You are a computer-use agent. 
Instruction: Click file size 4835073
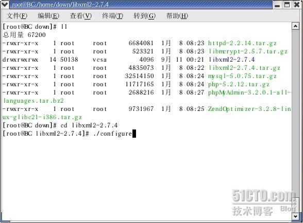pyautogui.click(x=141, y=68)
